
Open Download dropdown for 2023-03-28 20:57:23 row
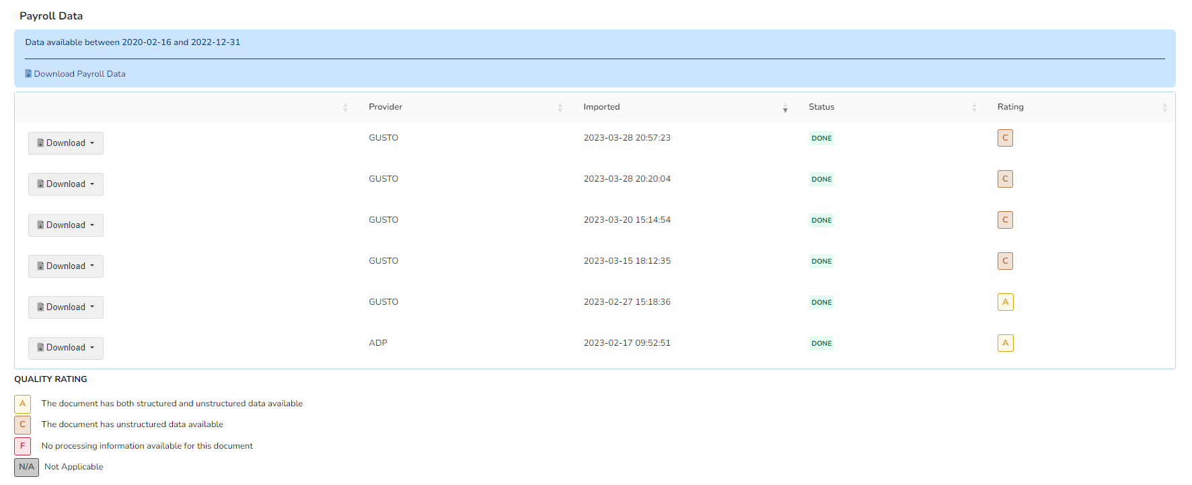click(66, 143)
